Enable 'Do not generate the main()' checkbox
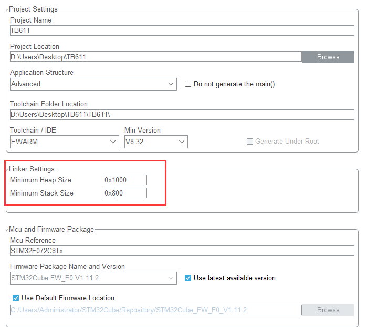This screenshot has width=367, height=336. (x=188, y=84)
